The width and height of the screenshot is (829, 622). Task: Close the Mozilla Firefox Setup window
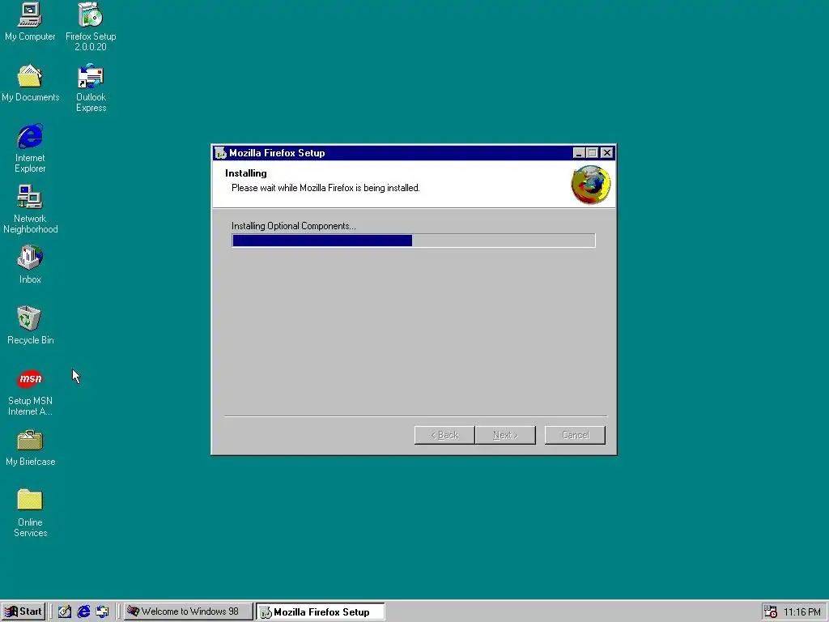pyautogui.click(x=607, y=153)
